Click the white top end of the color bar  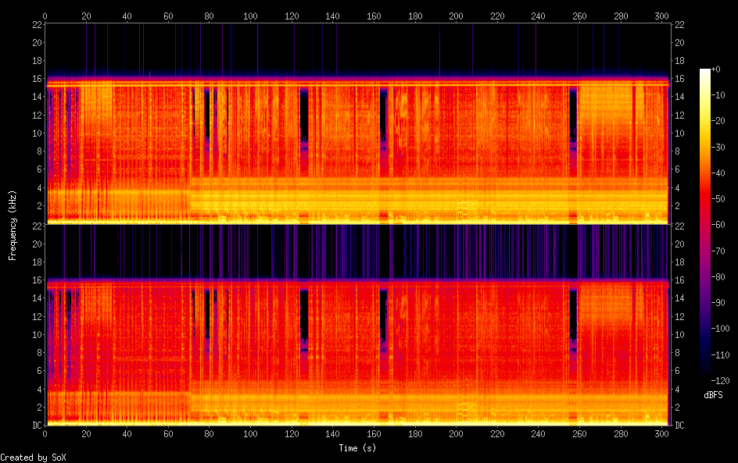(x=705, y=72)
